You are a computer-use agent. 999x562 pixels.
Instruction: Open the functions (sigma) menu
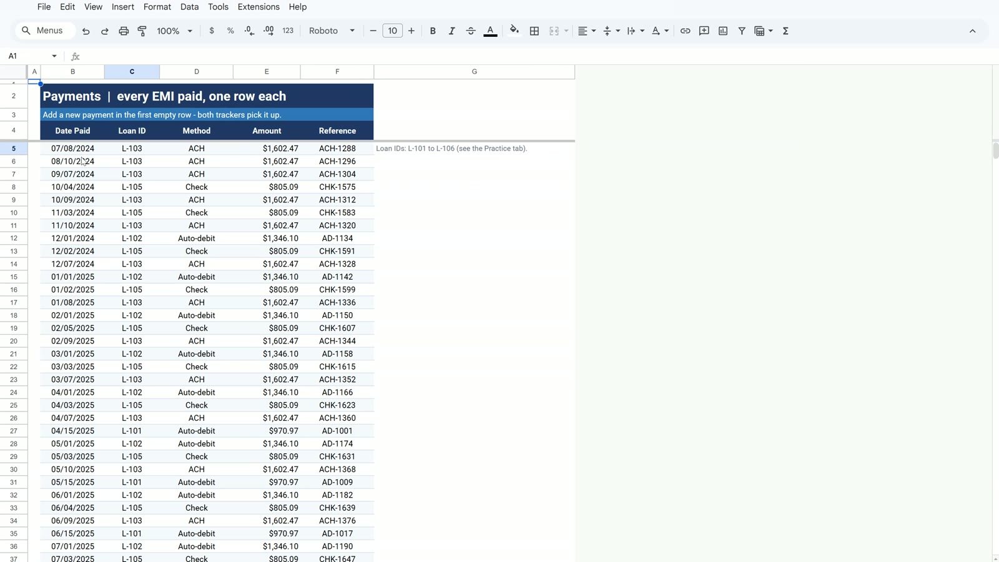click(785, 31)
